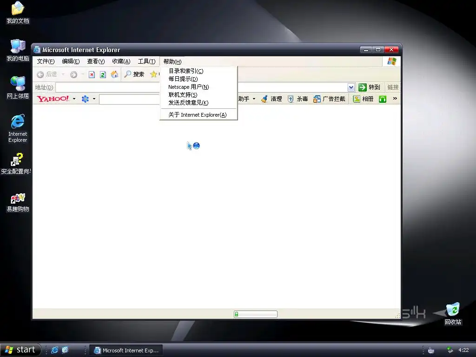Click the Stop page loading icon
The width and height of the screenshot is (476, 357).
(92, 74)
